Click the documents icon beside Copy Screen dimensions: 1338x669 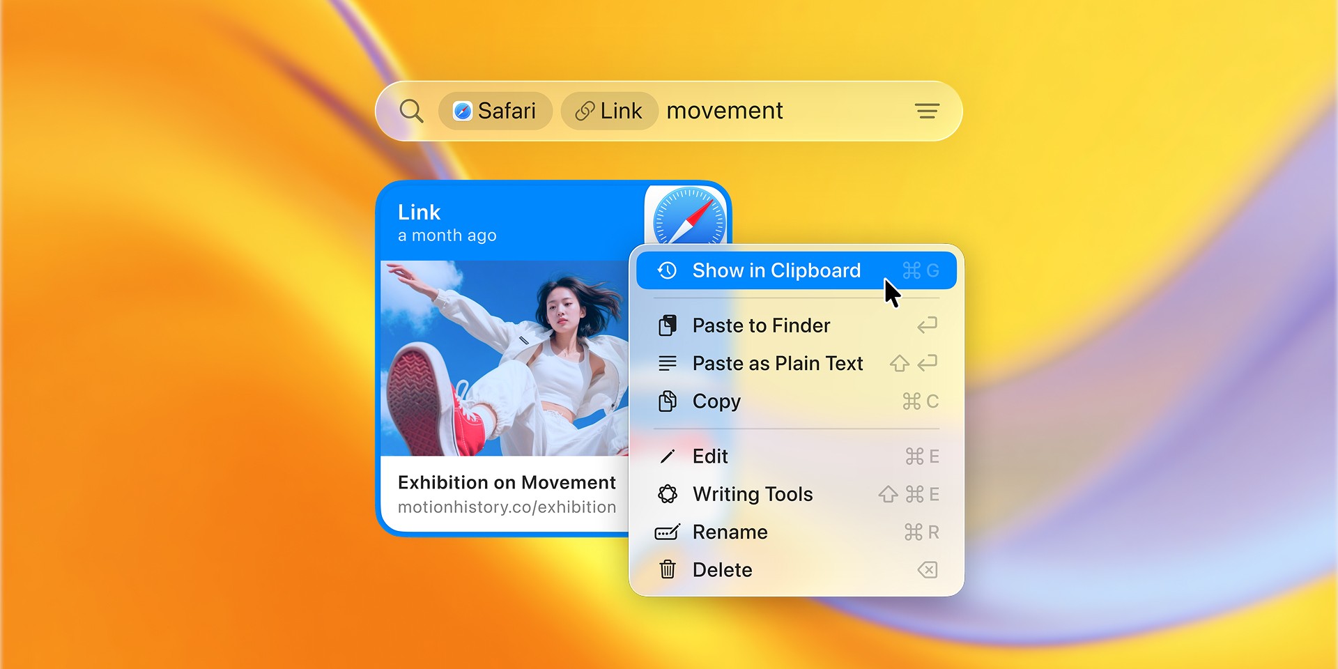click(667, 401)
